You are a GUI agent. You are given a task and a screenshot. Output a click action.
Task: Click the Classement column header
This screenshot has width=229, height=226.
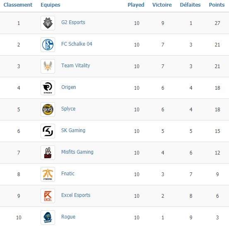[18, 5]
